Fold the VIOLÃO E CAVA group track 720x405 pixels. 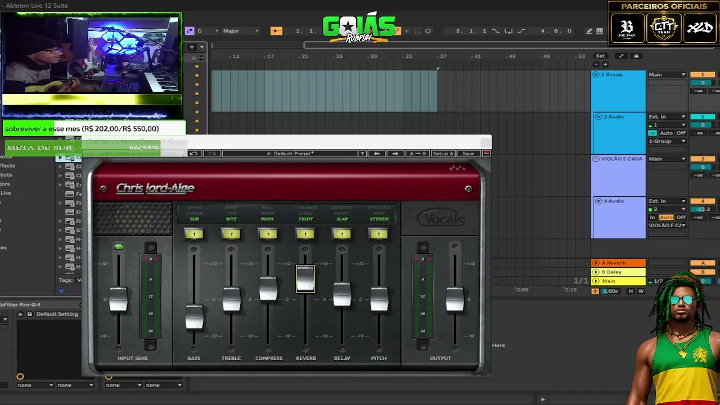point(596,159)
